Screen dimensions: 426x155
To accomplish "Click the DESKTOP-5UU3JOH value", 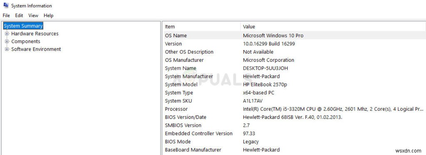I will click(x=265, y=68).
